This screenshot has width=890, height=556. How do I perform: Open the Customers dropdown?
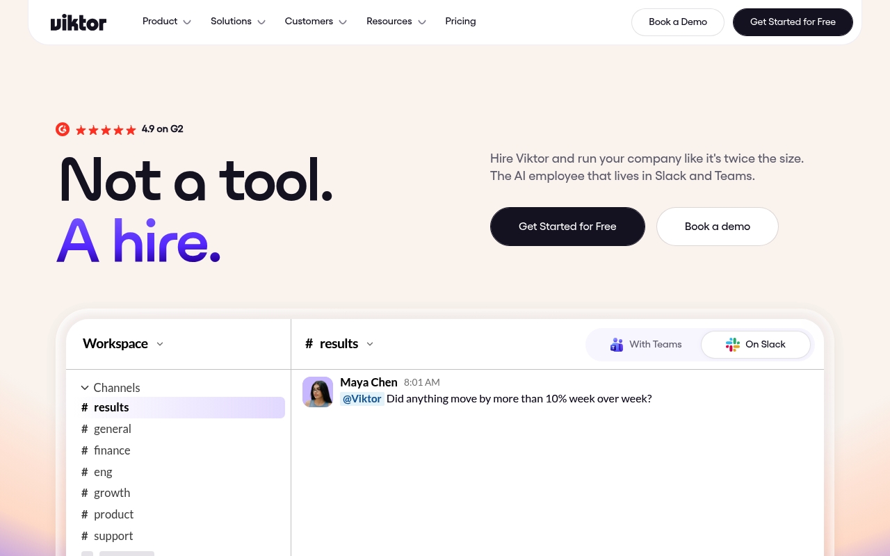coord(316,22)
